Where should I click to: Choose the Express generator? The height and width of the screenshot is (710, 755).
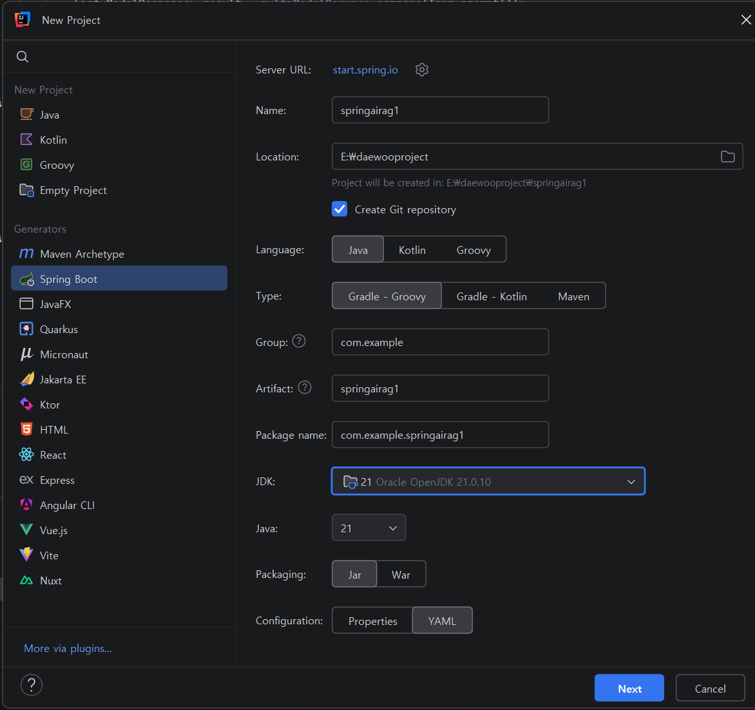tap(119, 480)
